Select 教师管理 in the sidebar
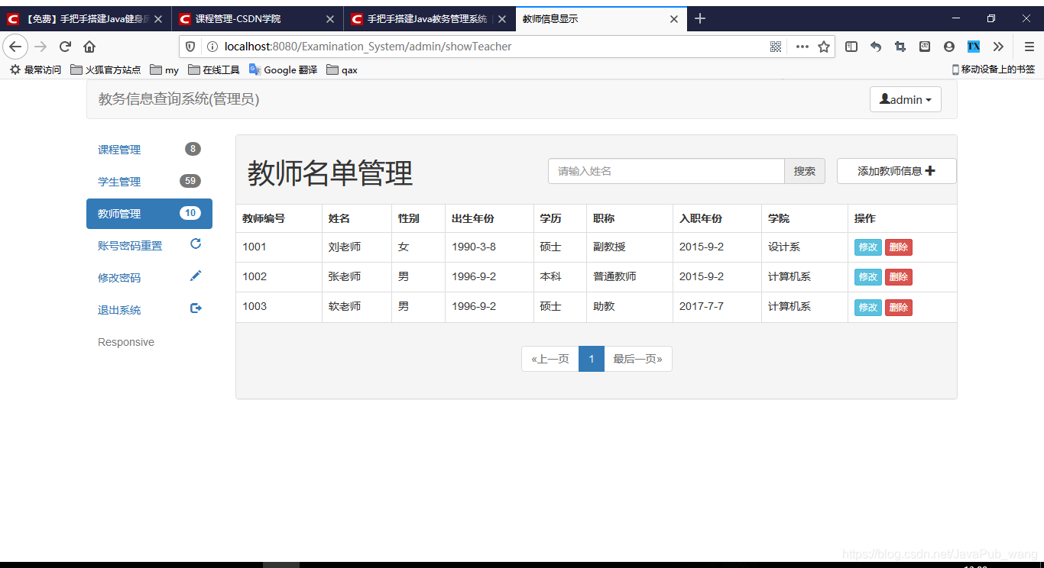 coord(149,214)
